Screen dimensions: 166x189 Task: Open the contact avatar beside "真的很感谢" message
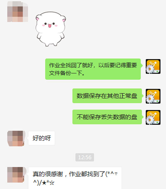[17, 175]
